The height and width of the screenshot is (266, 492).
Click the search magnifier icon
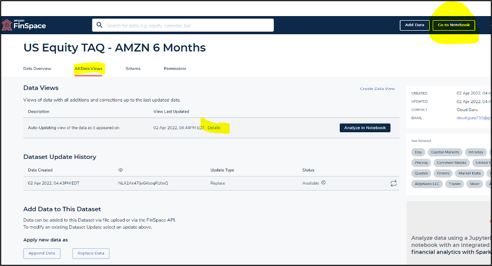coord(100,25)
